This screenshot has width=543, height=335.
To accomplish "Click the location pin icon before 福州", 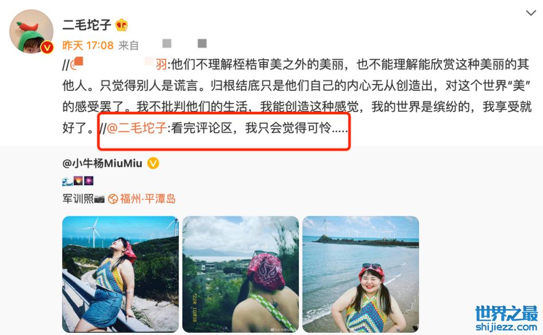I will coord(113,199).
